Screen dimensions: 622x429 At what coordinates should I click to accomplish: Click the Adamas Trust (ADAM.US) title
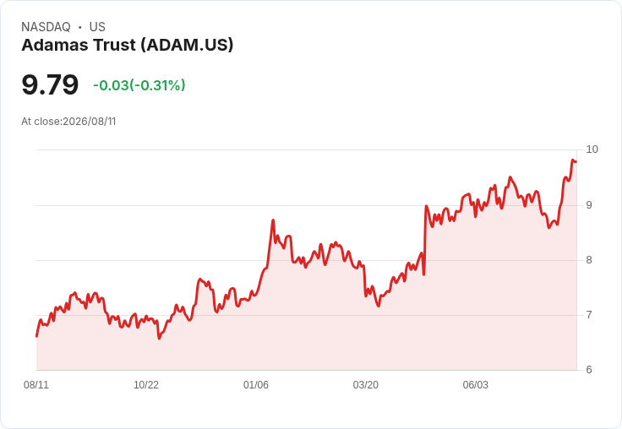click(128, 46)
